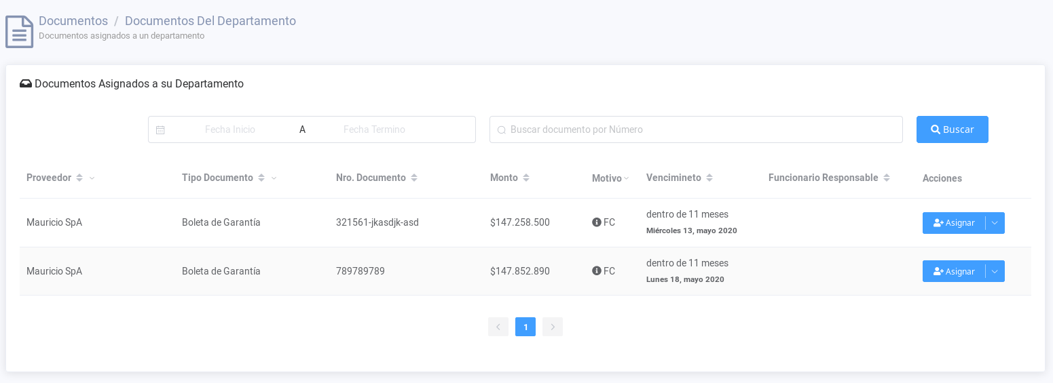Expand the Asignar dropdown arrow for document 321561-jkasdjk-asd
Screen dimensions: 1053x383
click(x=995, y=223)
